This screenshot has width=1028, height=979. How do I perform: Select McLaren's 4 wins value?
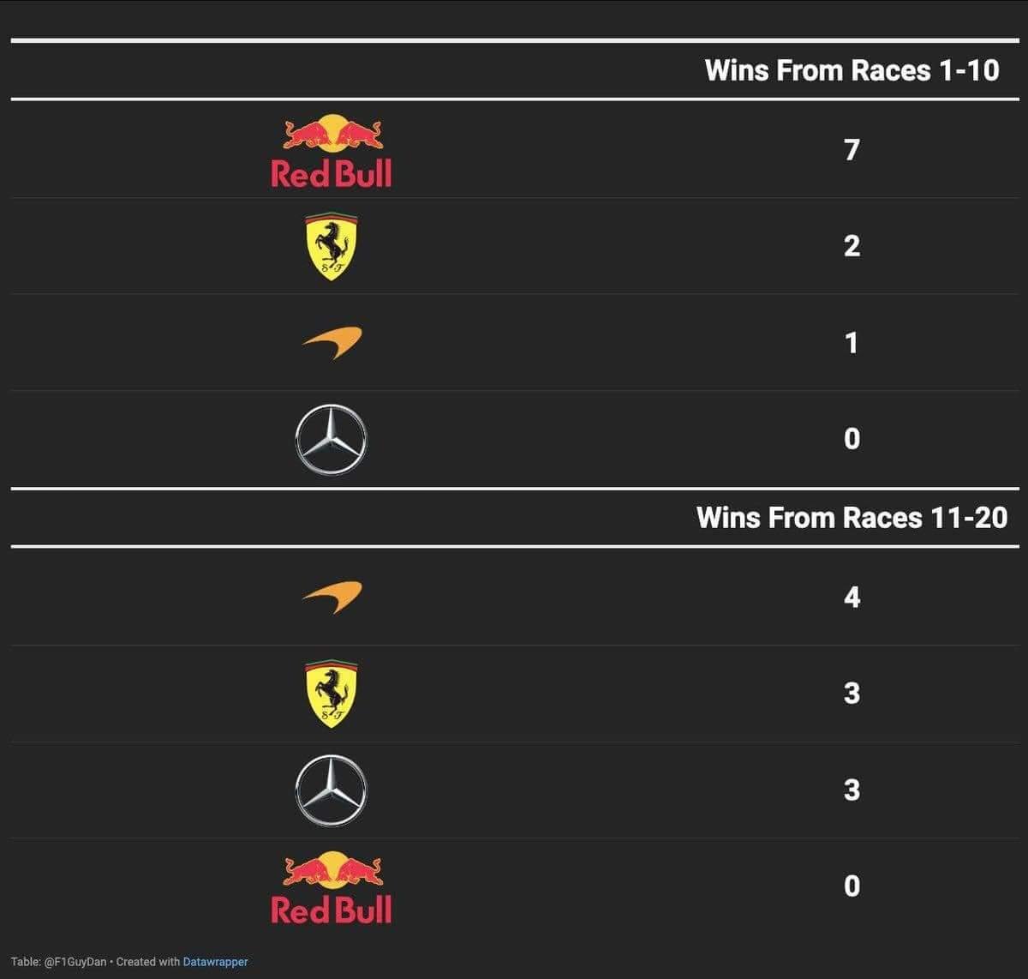[x=852, y=597]
